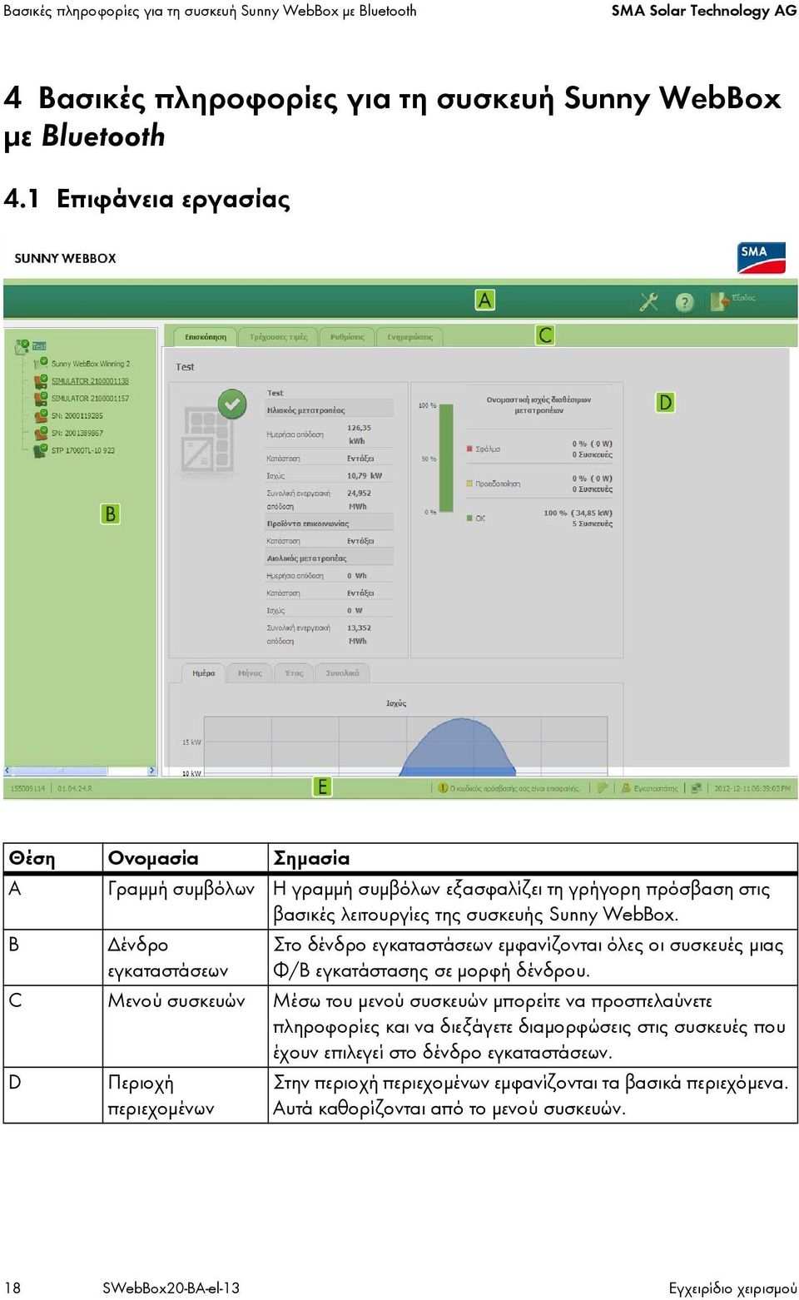Click the SUNNY WEBBOX title
The image size is (799, 1300).
point(65,259)
